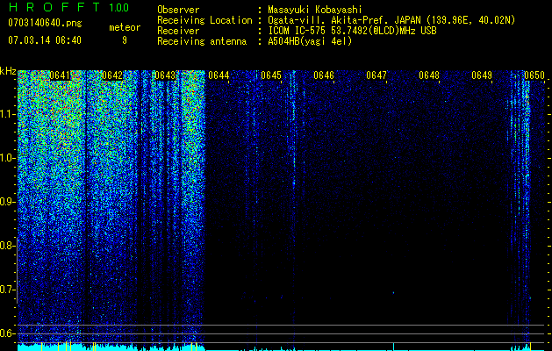
Task: Click the Ogata-vill. Akita-Pref. JAPAN location text
Action: pyautogui.click(x=391, y=20)
